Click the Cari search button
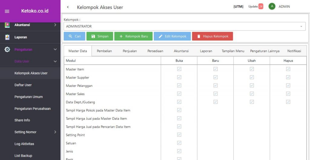This screenshot has height=160, width=310. coord(74,36)
